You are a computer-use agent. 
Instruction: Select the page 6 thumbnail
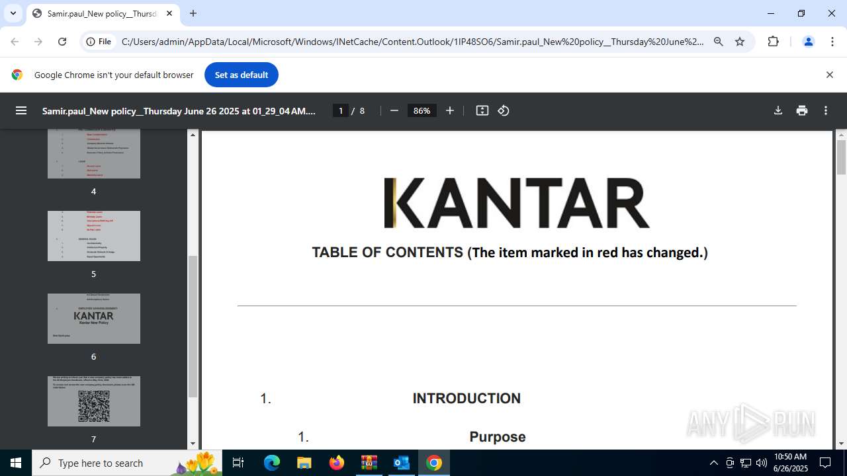(94, 319)
